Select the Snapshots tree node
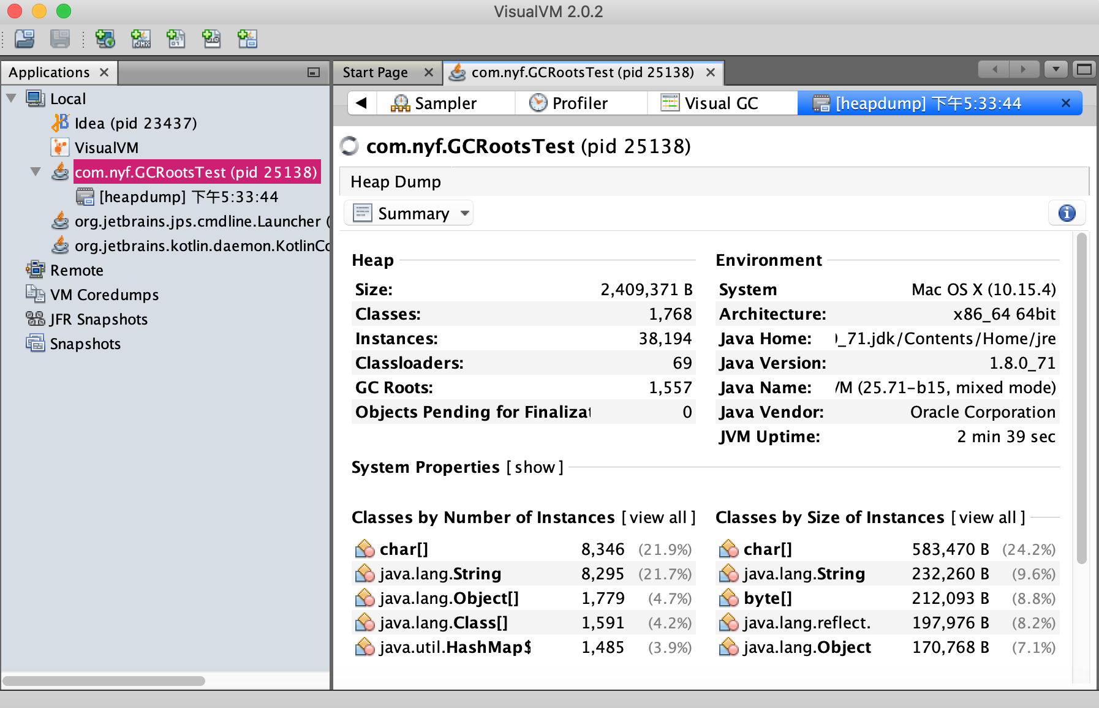Screen dimensions: 1099x708 click(85, 344)
